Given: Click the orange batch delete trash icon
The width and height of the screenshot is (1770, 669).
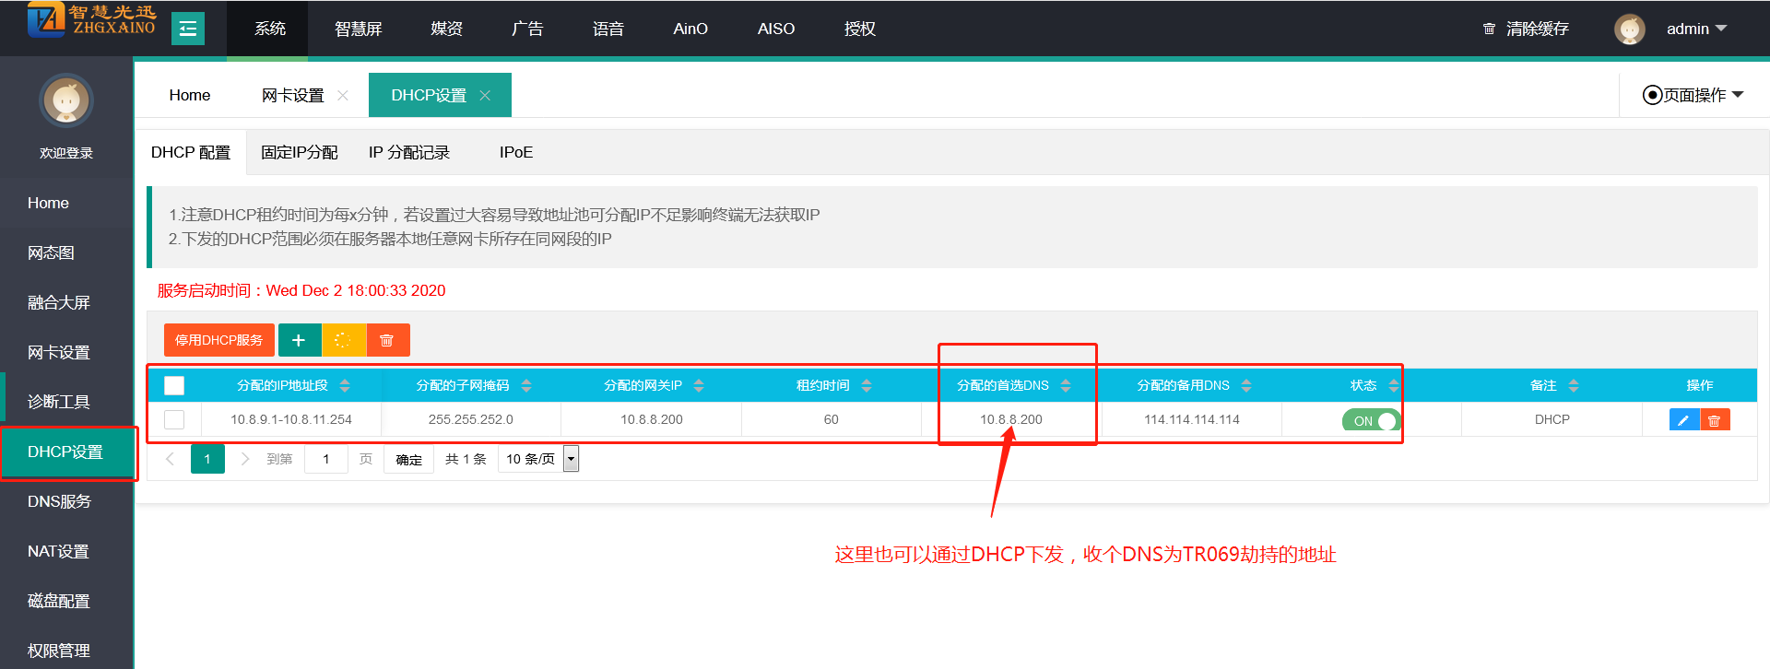Looking at the screenshot, I should (387, 340).
